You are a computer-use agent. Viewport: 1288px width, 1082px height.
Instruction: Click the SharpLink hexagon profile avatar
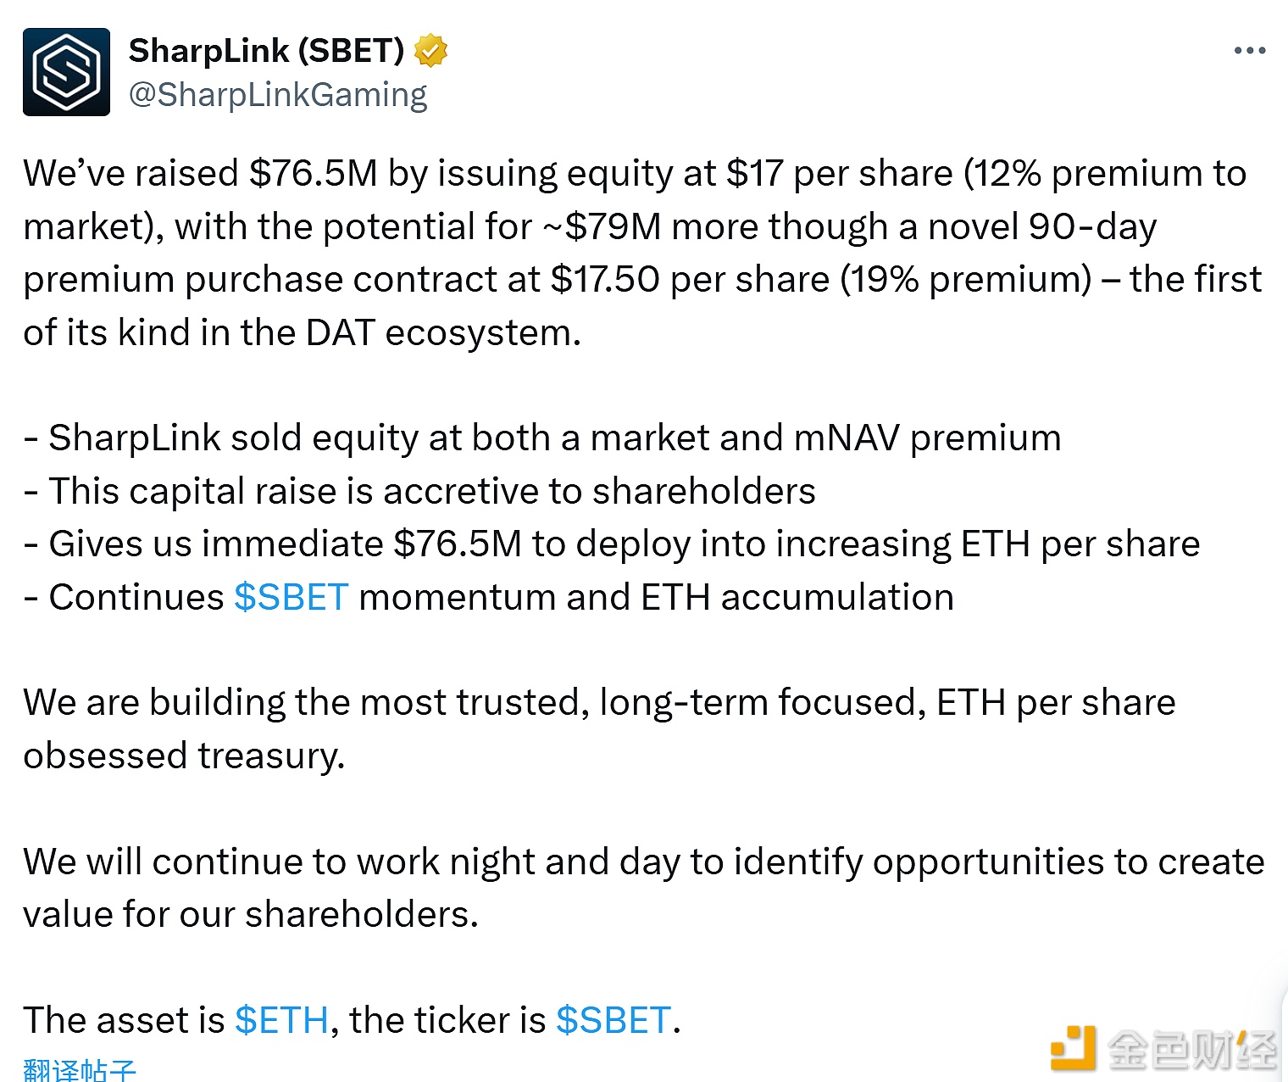coord(66,72)
